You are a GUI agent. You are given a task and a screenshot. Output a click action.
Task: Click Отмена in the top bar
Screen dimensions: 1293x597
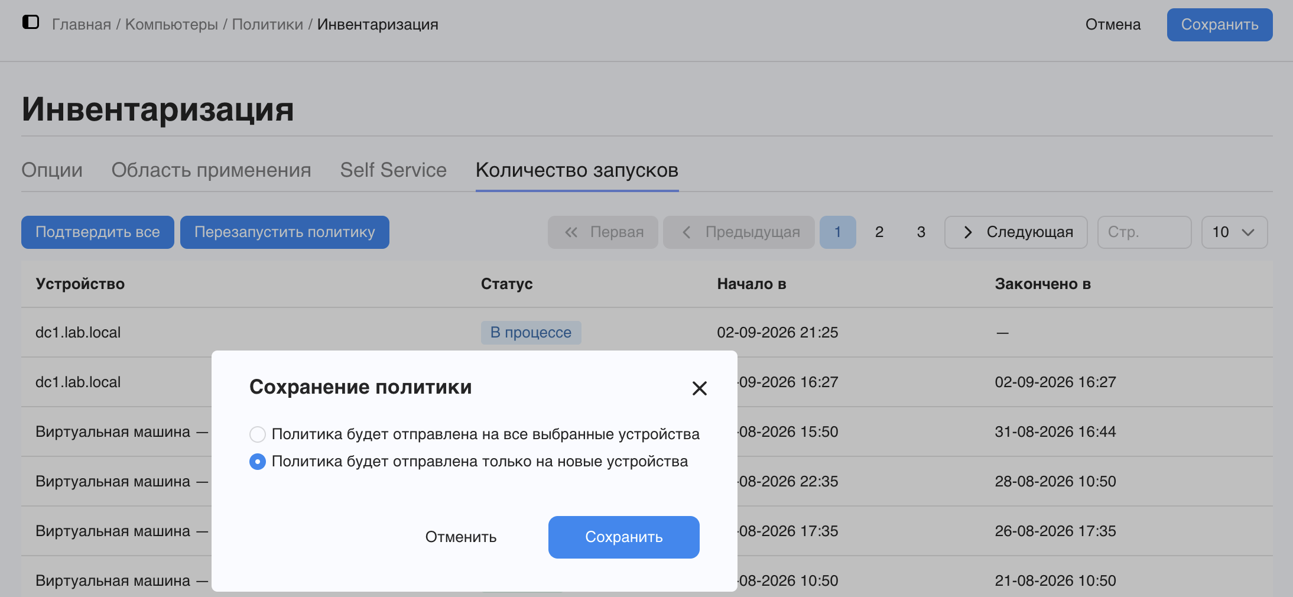(x=1113, y=25)
